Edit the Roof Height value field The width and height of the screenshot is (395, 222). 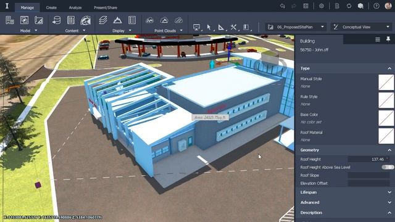click(369, 159)
